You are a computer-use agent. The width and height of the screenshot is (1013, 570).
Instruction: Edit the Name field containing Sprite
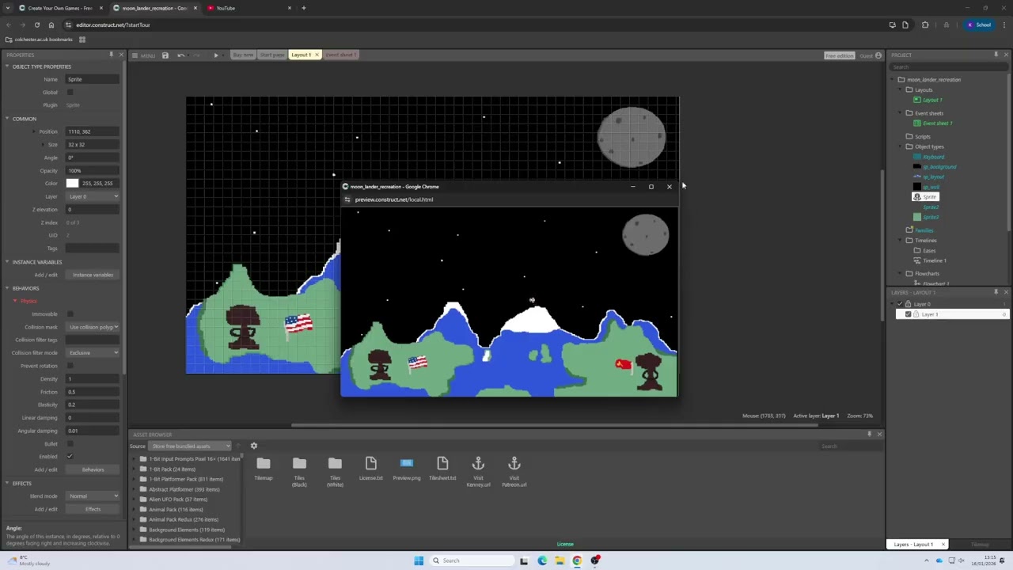[93, 79]
